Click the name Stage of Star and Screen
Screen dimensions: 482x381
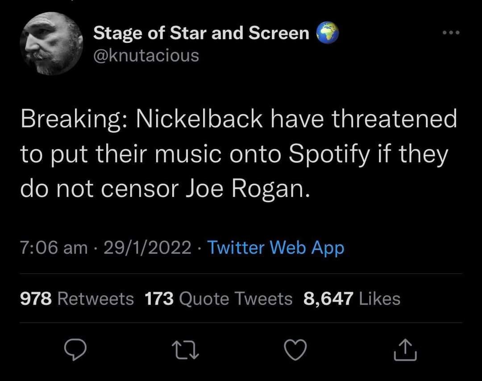pos(201,33)
